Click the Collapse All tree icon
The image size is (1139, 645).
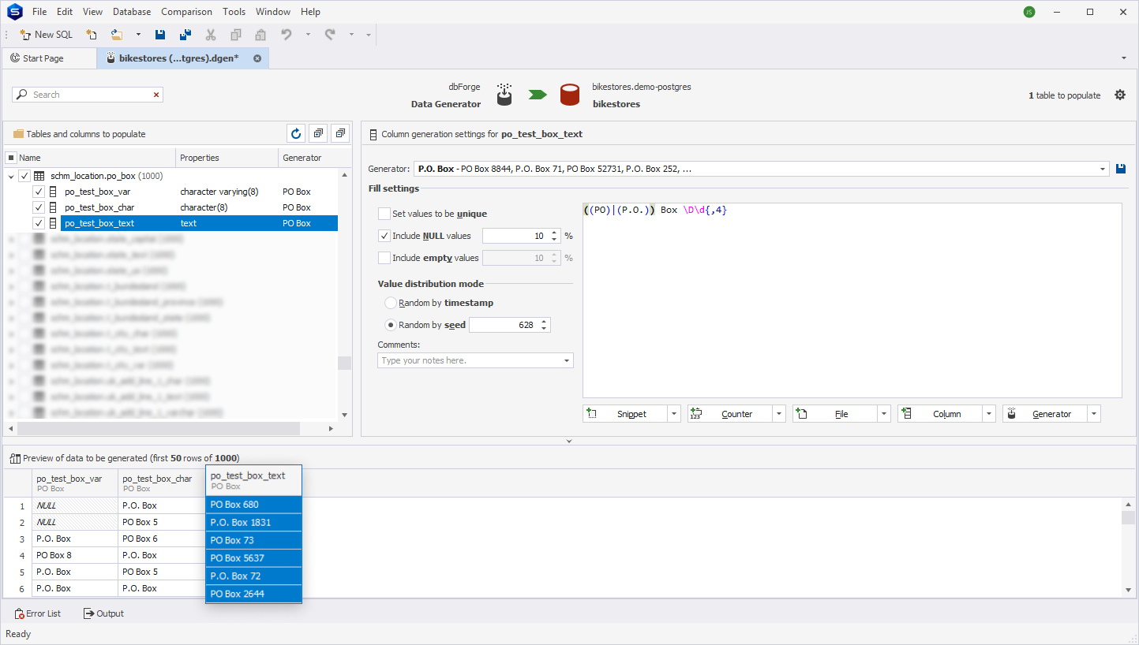[340, 134]
